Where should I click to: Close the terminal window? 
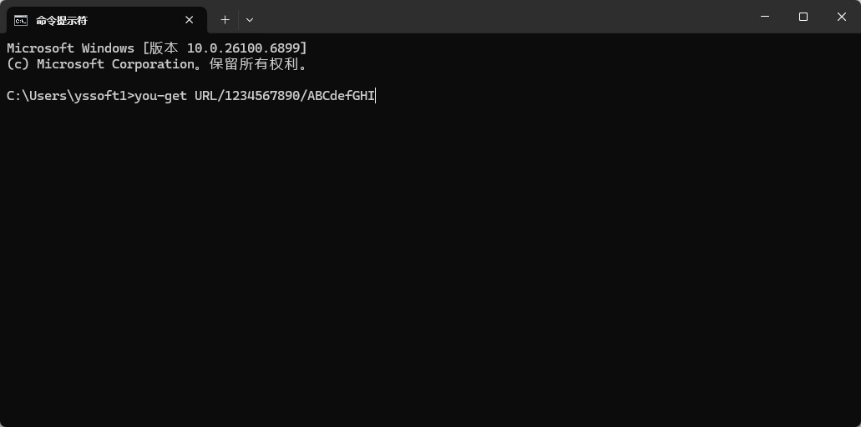pos(842,17)
